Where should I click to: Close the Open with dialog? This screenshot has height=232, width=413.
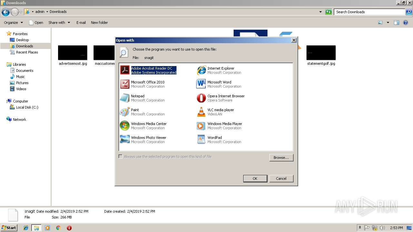point(294,40)
